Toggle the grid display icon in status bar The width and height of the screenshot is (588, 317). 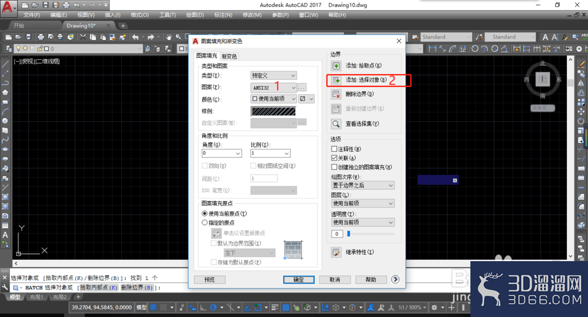tap(153, 308)
